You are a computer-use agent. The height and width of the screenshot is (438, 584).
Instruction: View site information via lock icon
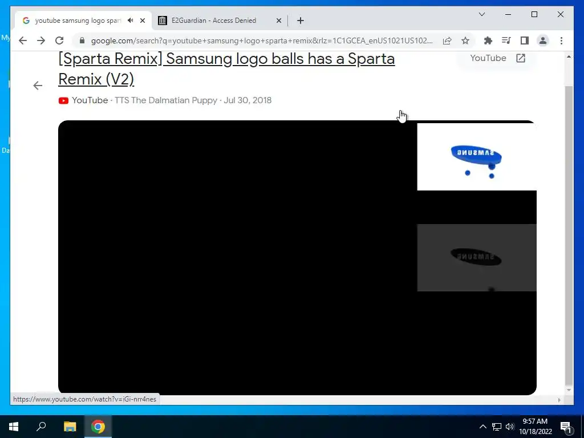tap(82, 40)
